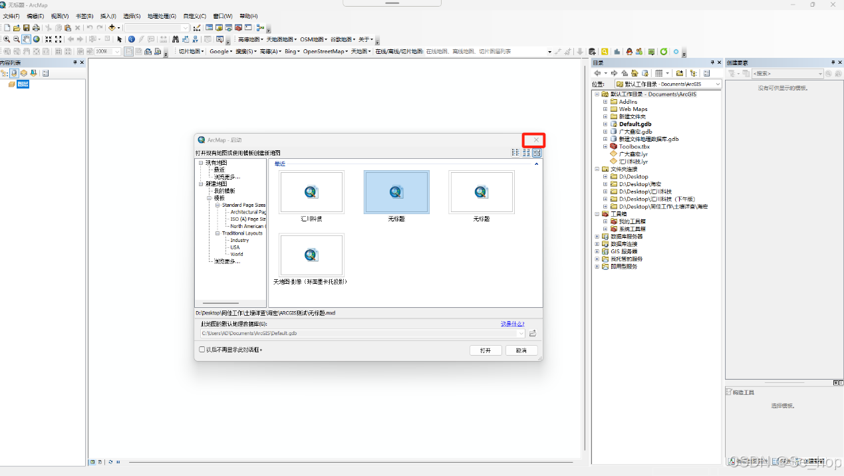Open the 位置 location combo box
844x476 pixels.
point(668,84)
